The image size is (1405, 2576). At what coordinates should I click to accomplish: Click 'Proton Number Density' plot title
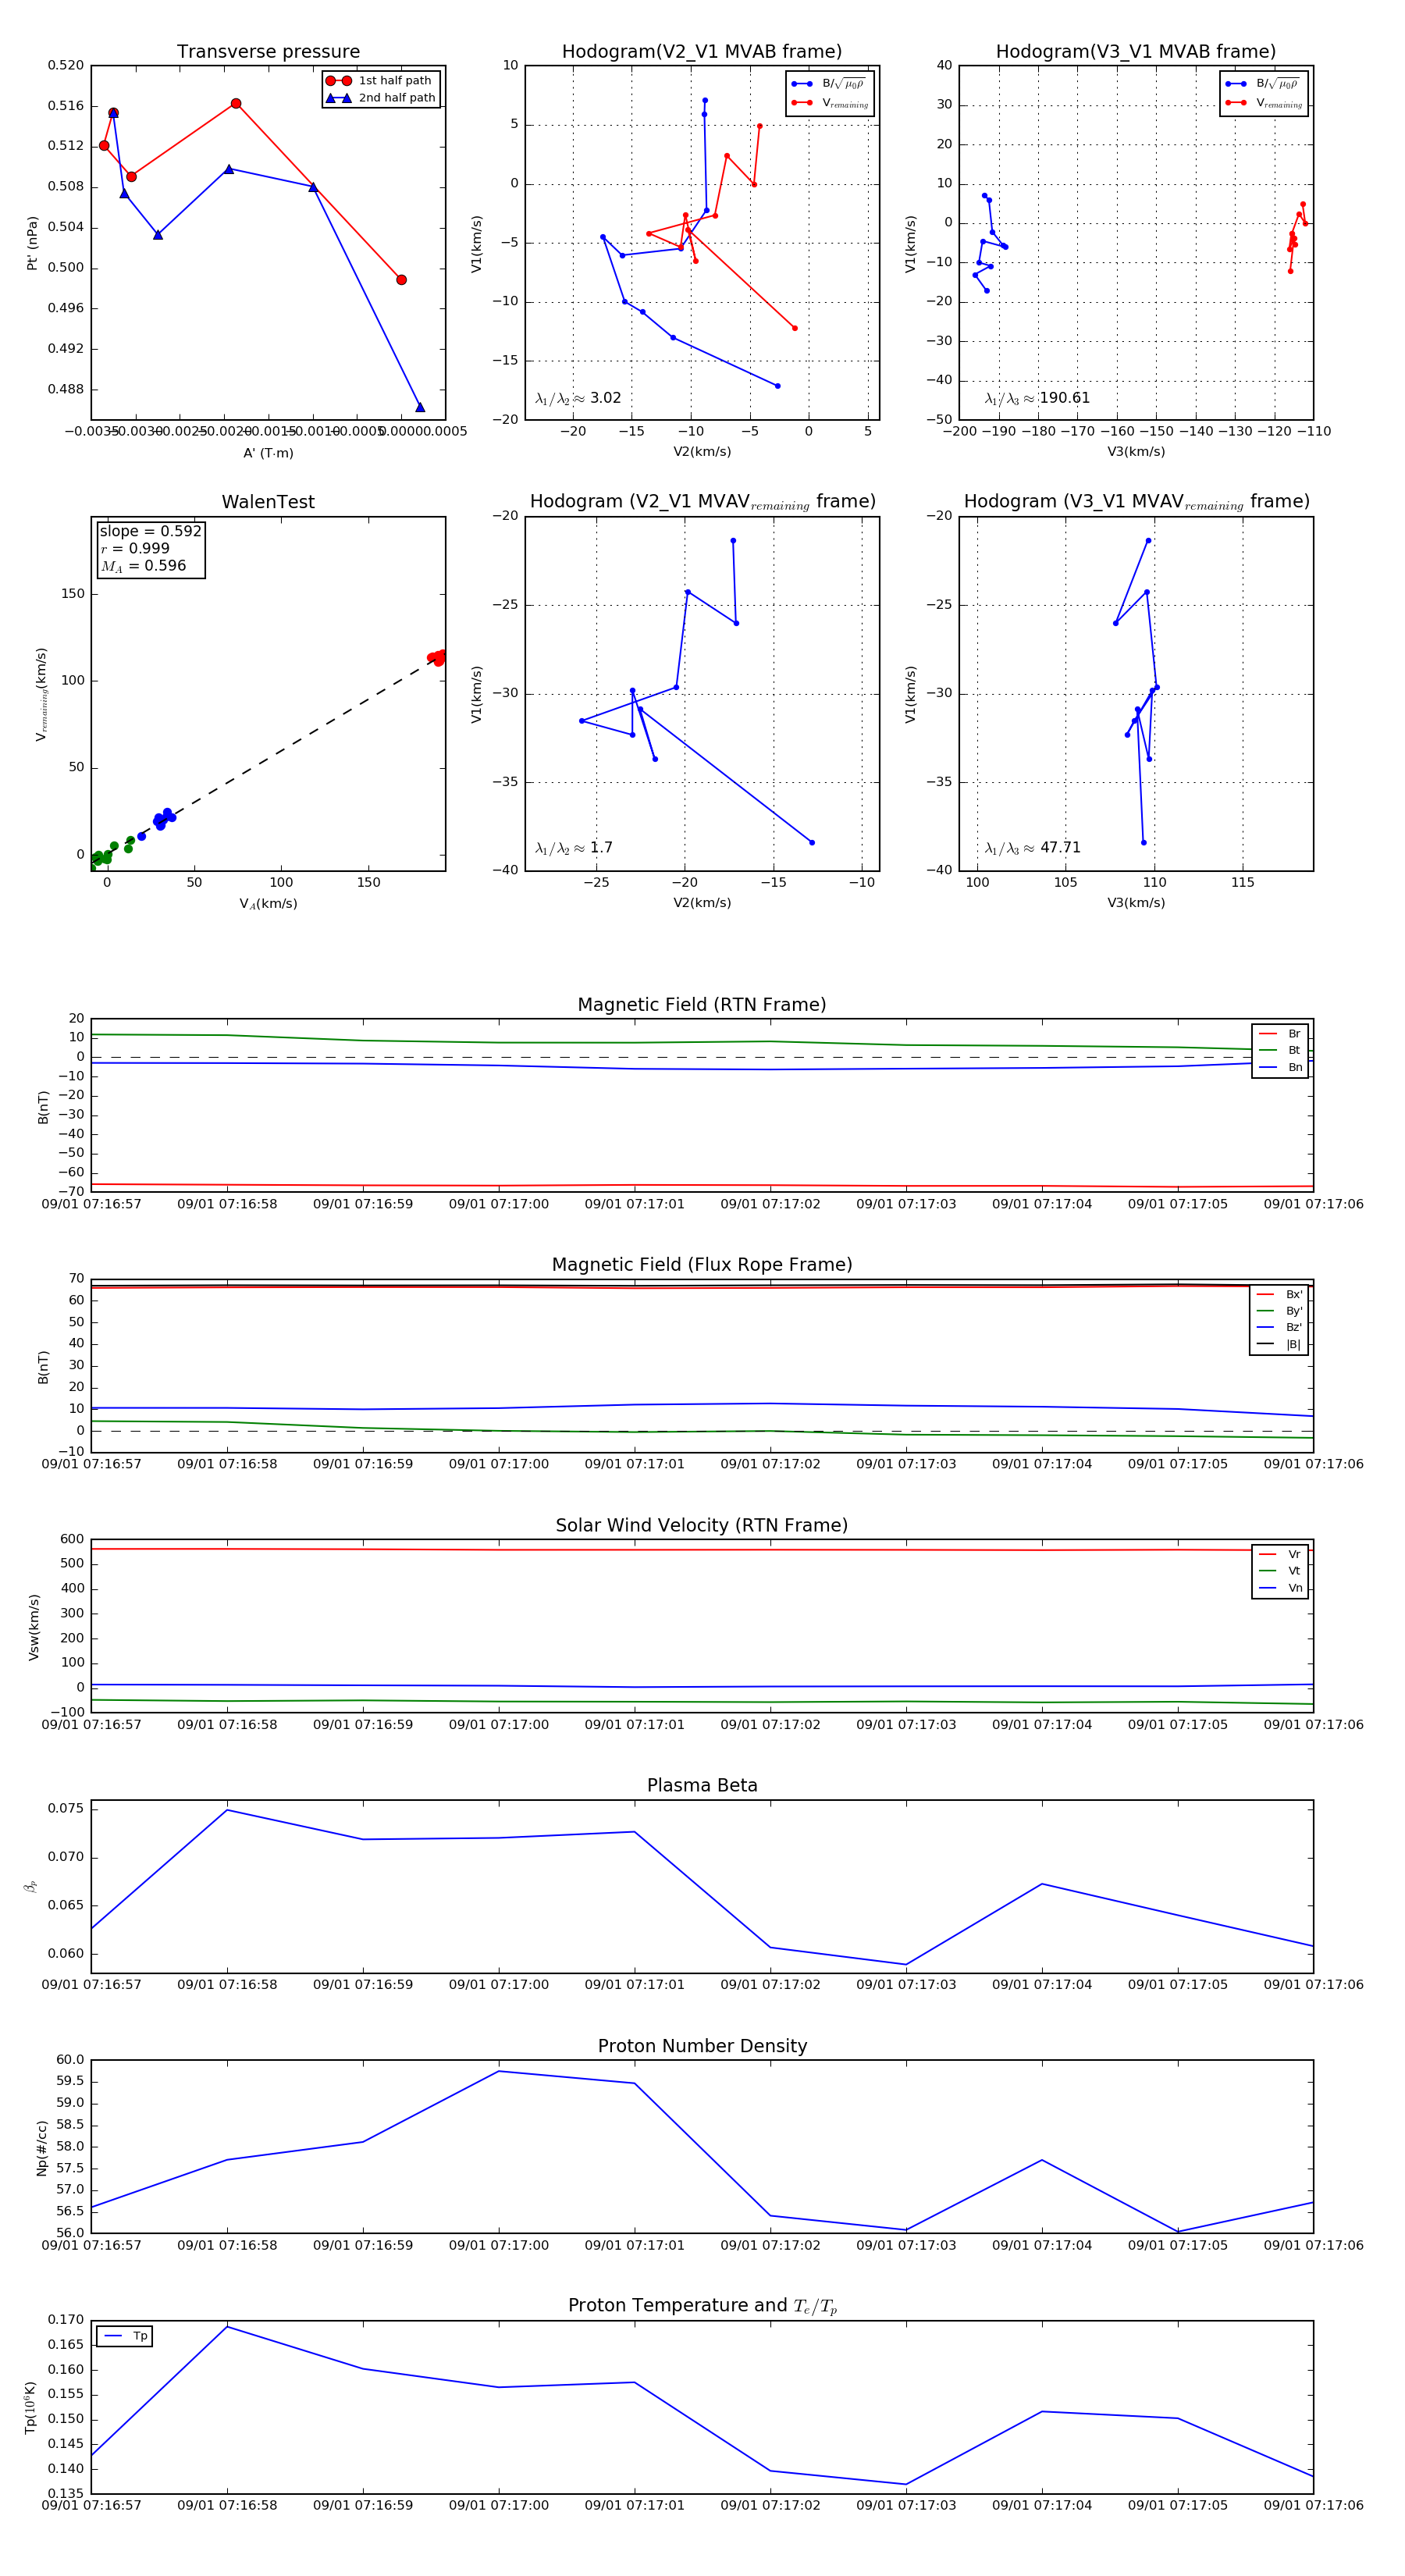[702, 2046]
